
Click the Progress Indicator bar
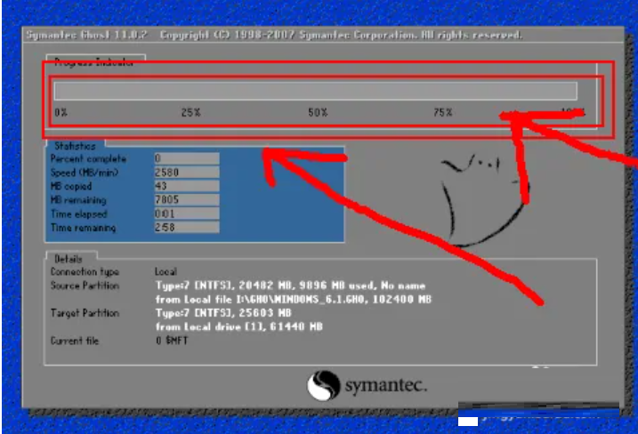[315, 91]
